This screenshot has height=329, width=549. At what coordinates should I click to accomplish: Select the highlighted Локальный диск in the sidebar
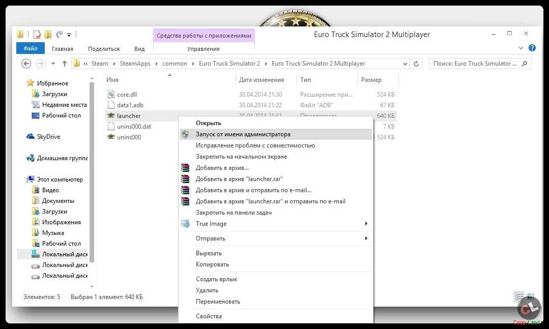(52, 254)
